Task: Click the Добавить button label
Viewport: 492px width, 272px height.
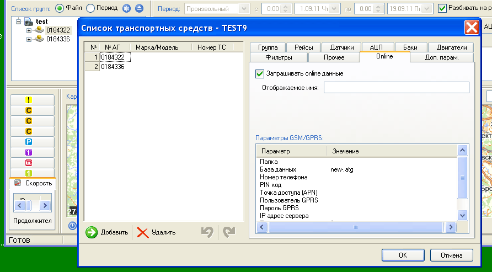Action: click(114, 232)
